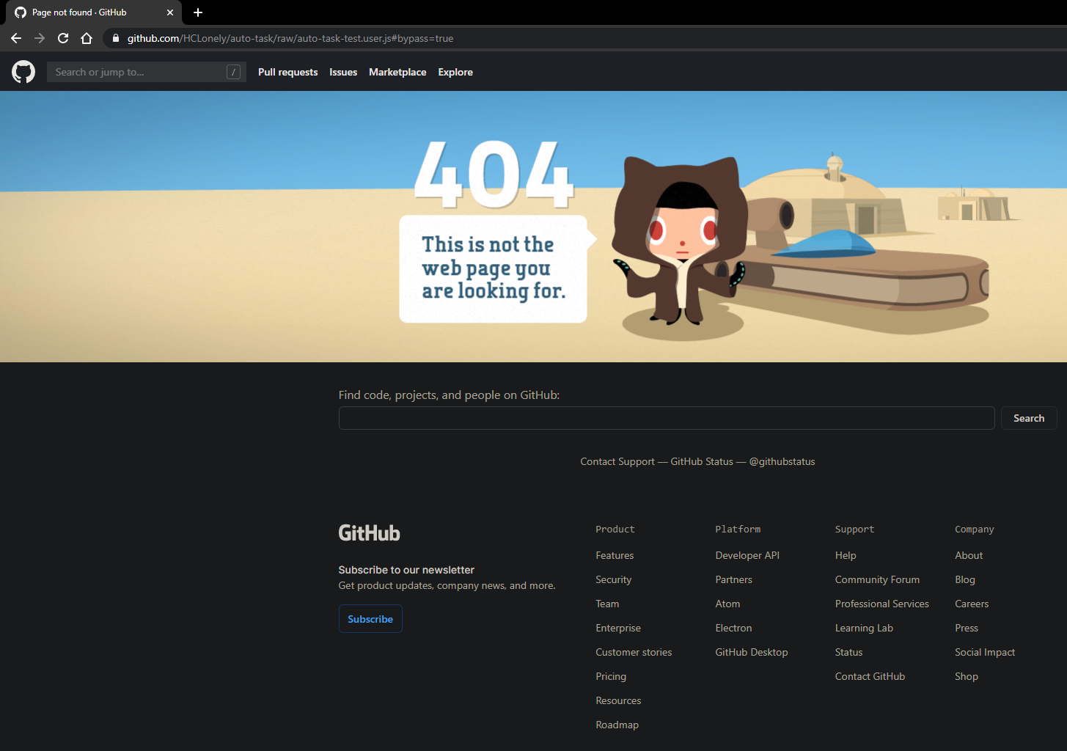The height and width of the screenshot is (751, 1067).
Task: Open the Marketplace section
Action: coord(397,72)
